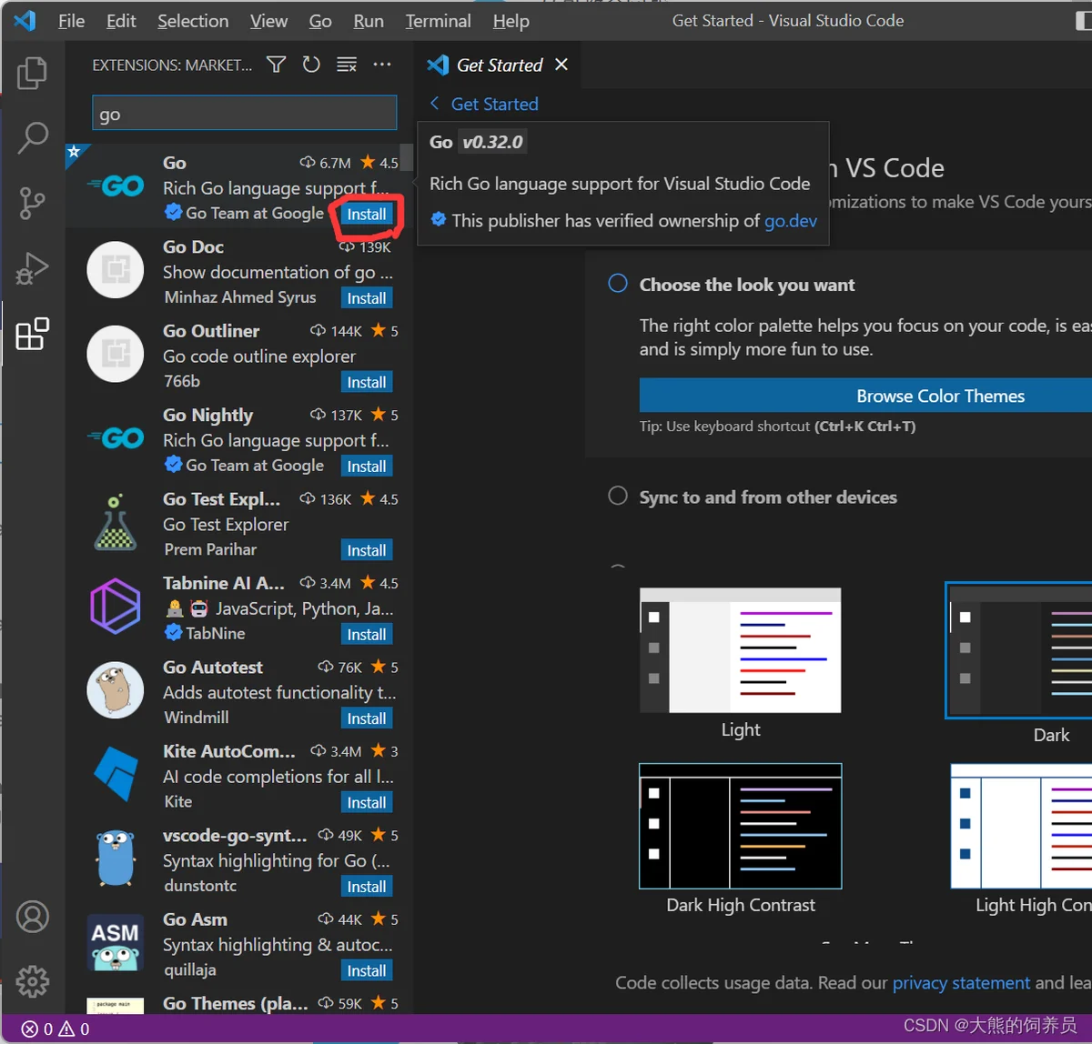
Task: Go back via the Get Started link
Action: (x=484, y=104)
